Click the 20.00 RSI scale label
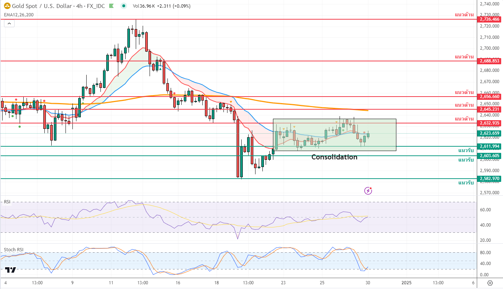 click(x=485, y=240)
